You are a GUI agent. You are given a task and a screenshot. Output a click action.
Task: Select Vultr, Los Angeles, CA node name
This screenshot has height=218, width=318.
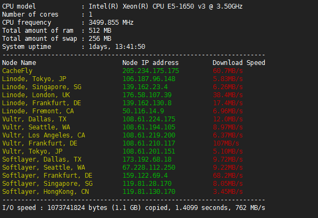click(44, 135)
